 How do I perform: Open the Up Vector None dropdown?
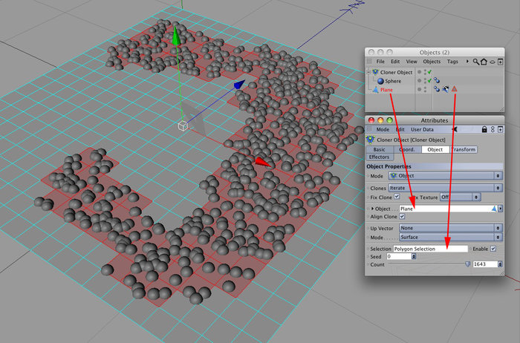click(x=451, y=228)
